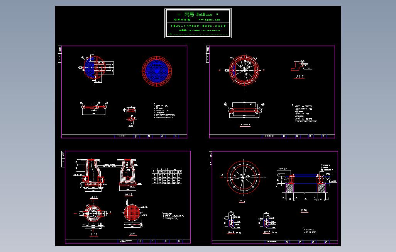Image resolution: width=396 pixels, height=252 pixels.
Task: Click the "A??" section label in top-right sheet
Action: click(x=300, y=77)
